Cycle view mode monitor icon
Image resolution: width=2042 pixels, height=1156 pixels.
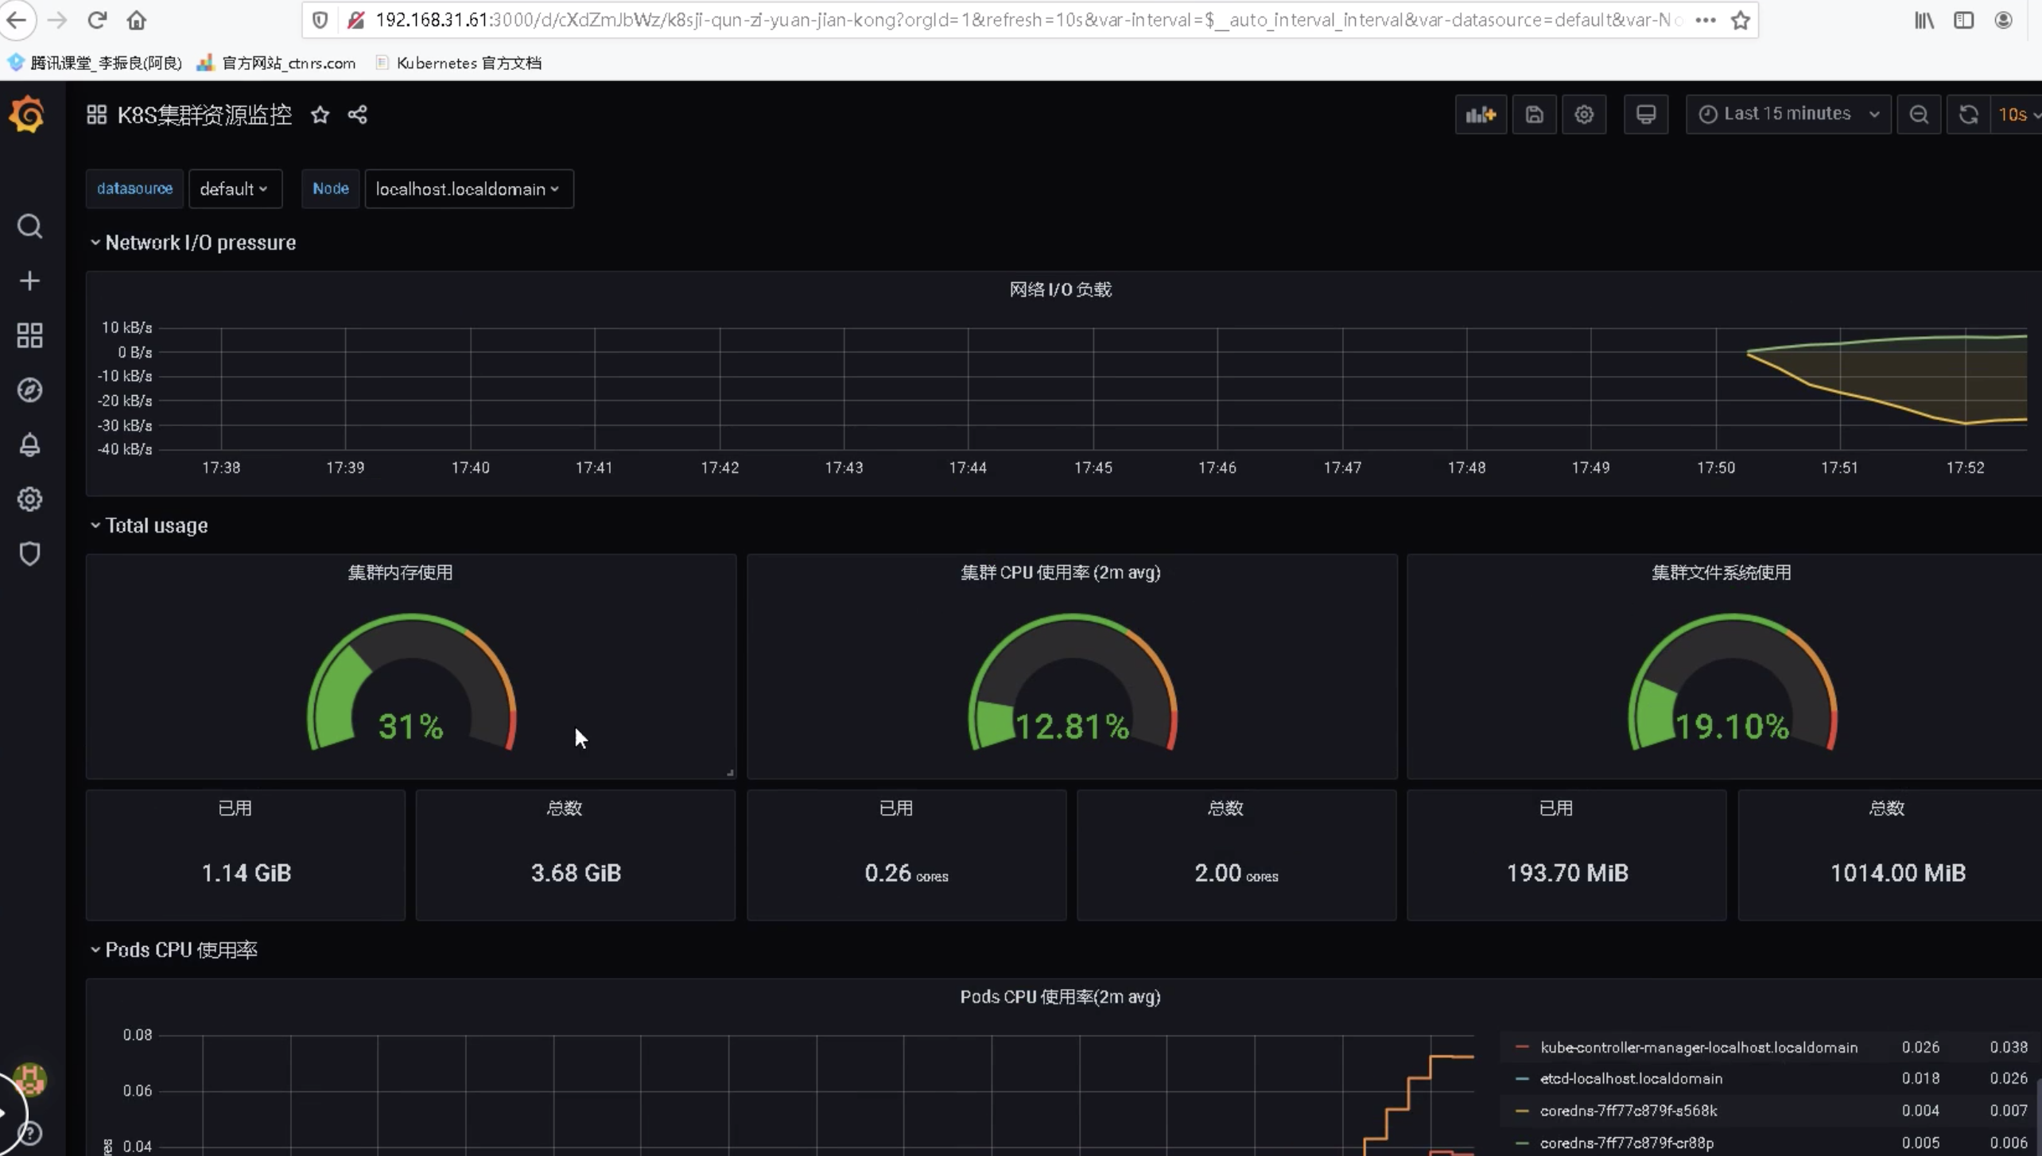1645,114
